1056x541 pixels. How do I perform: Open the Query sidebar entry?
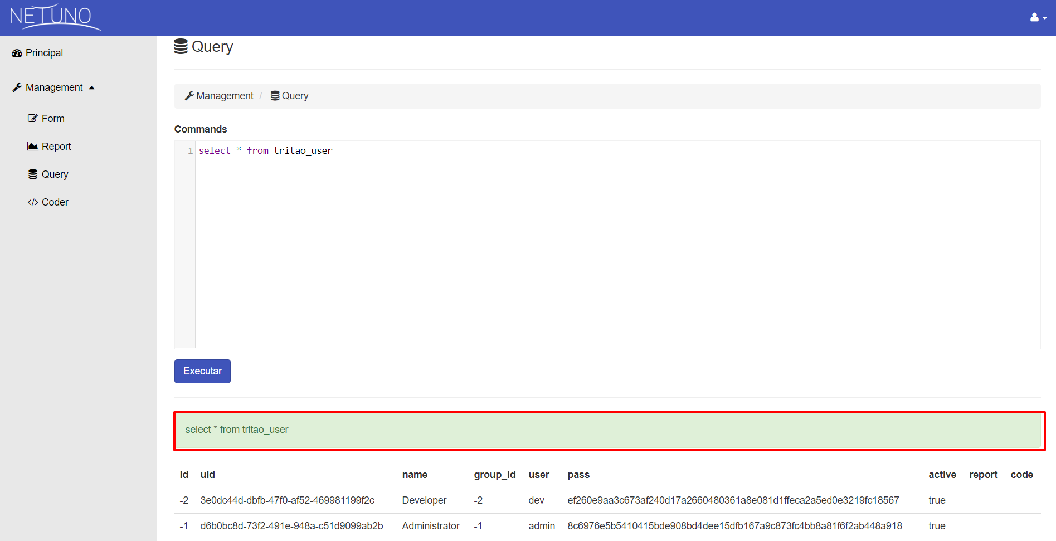coord(55,174)
